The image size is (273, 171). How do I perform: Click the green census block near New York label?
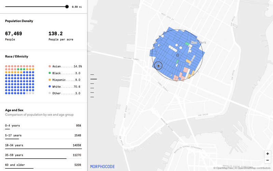[187, 44]
